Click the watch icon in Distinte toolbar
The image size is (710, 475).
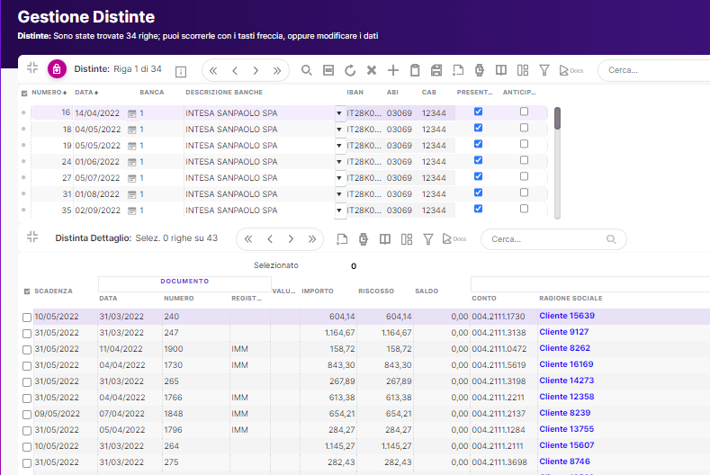480,70
